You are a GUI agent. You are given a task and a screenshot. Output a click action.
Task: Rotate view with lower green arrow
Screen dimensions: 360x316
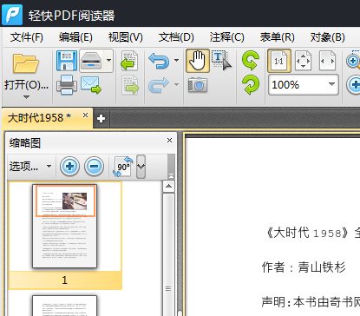[x=251, y=85]
